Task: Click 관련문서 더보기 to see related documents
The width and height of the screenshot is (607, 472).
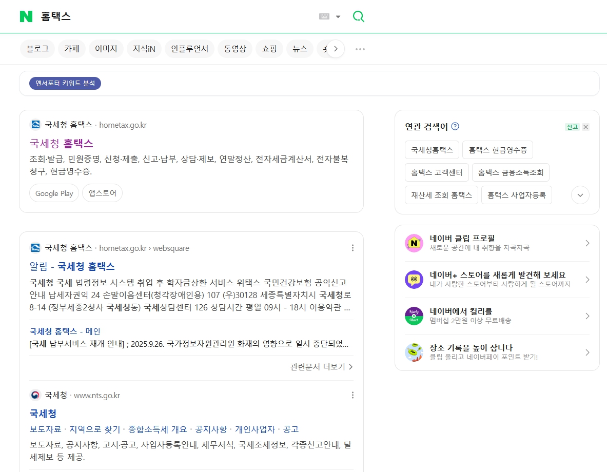Action: pos(321,367)
